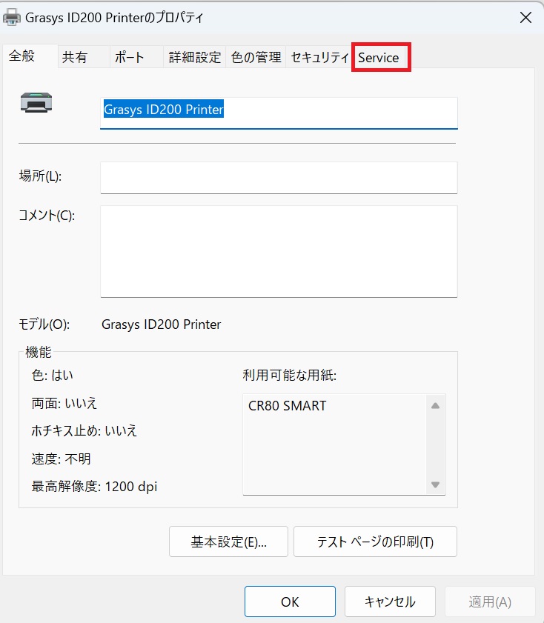
Task: Go to the 詳細設定 tab
Action: (x=194, y=57)
